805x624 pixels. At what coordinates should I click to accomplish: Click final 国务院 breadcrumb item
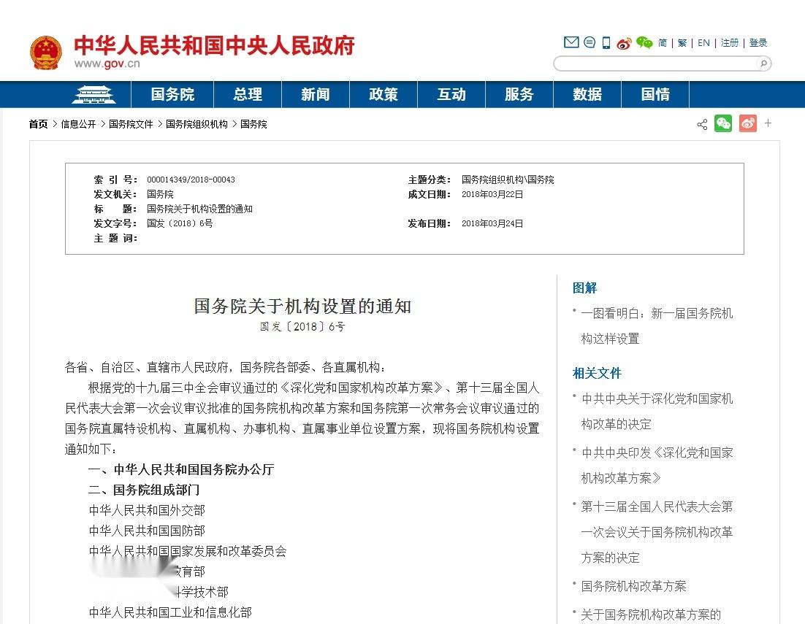(253, 124)
